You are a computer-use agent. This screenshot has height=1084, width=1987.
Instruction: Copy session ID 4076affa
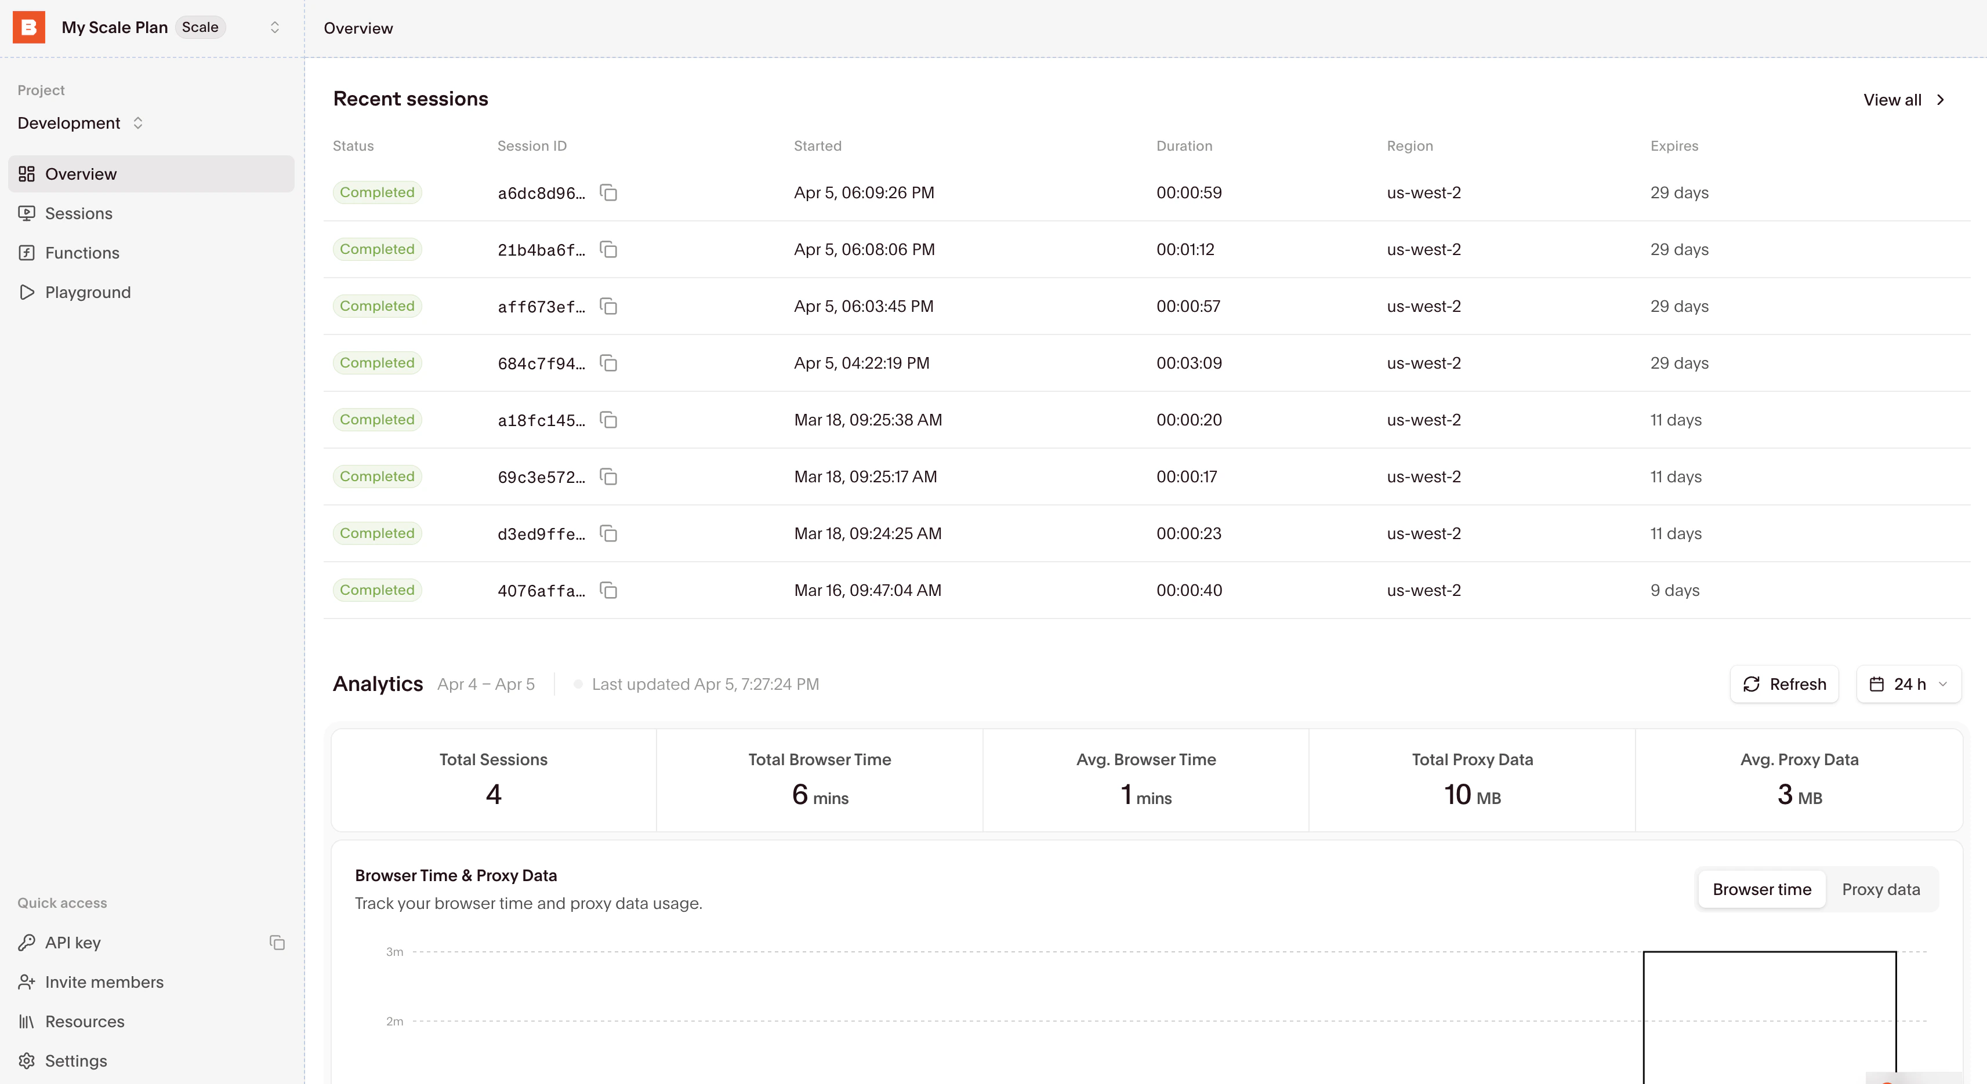click(x=608, y=591)
